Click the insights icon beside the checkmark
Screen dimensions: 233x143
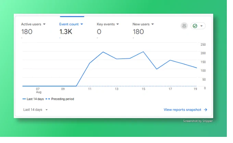(x=184, y=26)
